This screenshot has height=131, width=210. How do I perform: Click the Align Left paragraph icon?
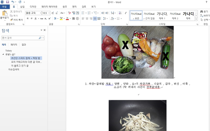point(83,19)
